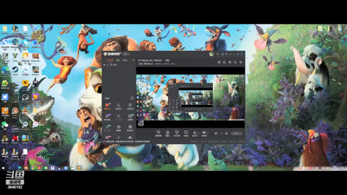Toggle visibility eye of the full-screen source
The height and width of the screenshot is (195, 347).
pos(104,65)
